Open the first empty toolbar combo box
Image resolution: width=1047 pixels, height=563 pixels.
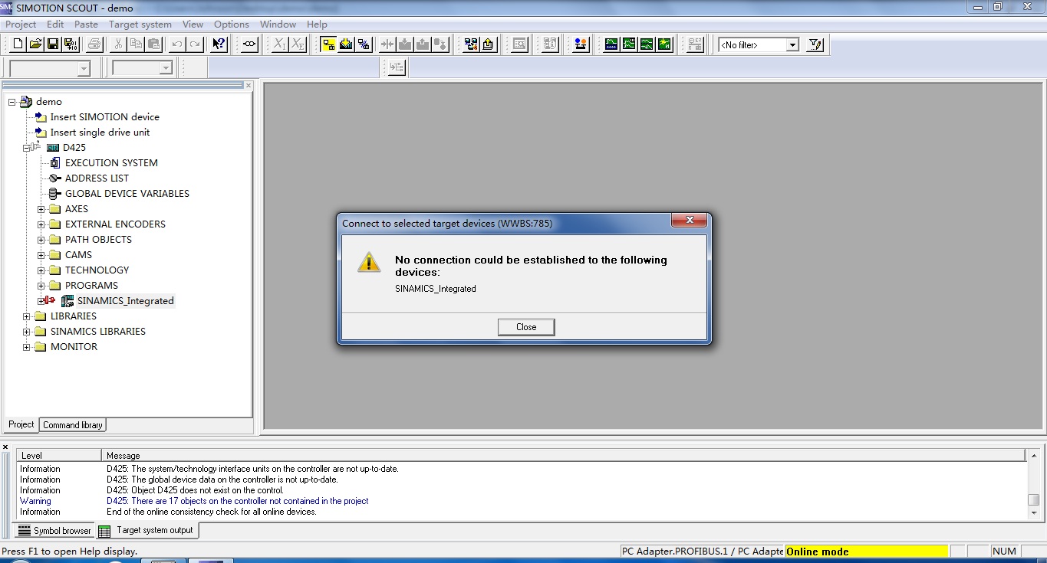click(x=50, y=68)
